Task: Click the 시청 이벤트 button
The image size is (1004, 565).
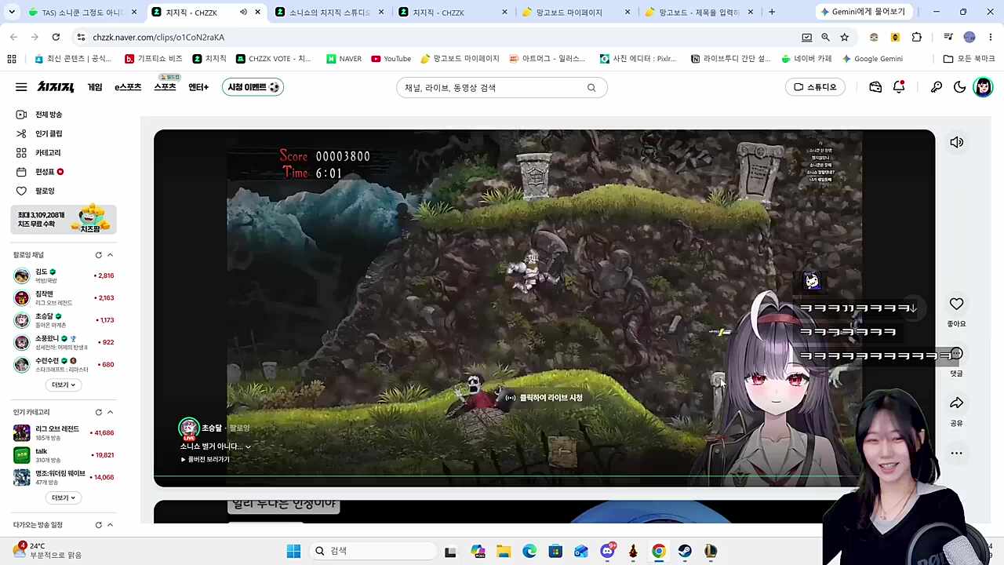Action: click(x=253, y=87)
